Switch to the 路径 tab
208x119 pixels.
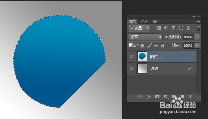pyautogui.click(x=156, y=21)
